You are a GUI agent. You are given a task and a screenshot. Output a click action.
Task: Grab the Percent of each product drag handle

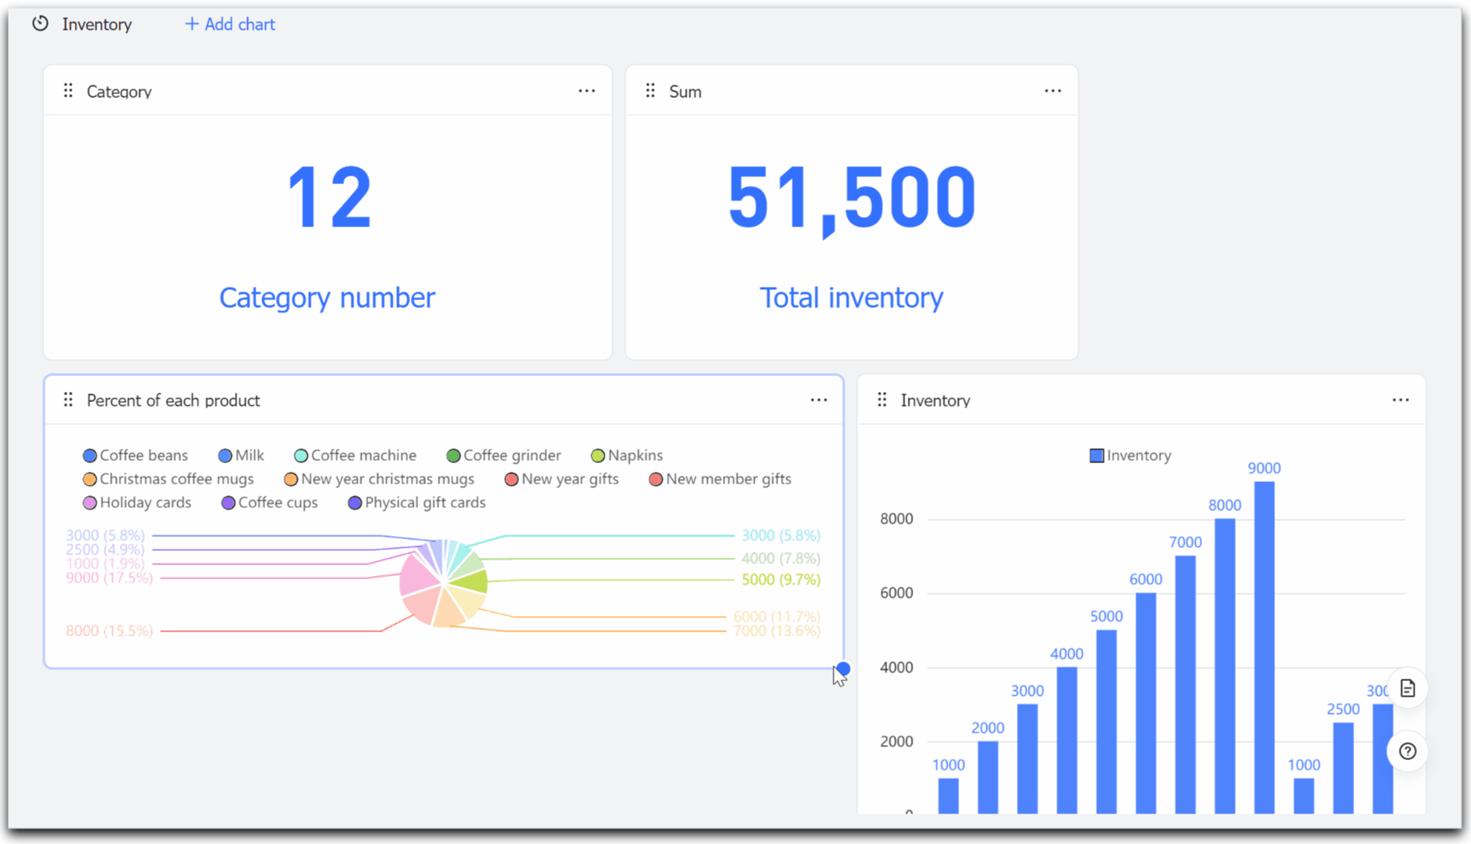click(68, 400)
